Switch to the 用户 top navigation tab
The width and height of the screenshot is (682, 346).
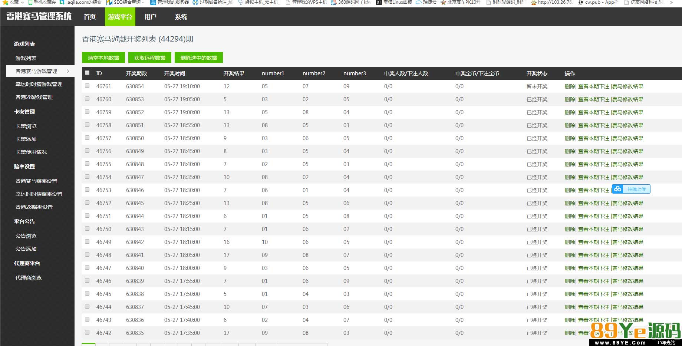(150, 17)
